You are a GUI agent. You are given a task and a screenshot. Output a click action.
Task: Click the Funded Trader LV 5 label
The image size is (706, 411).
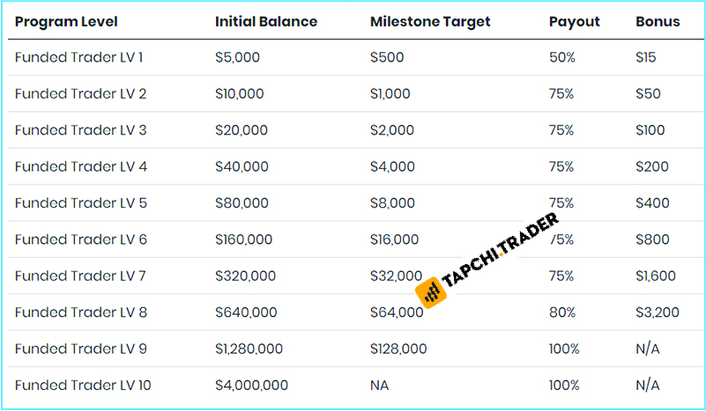click(80, 203)
